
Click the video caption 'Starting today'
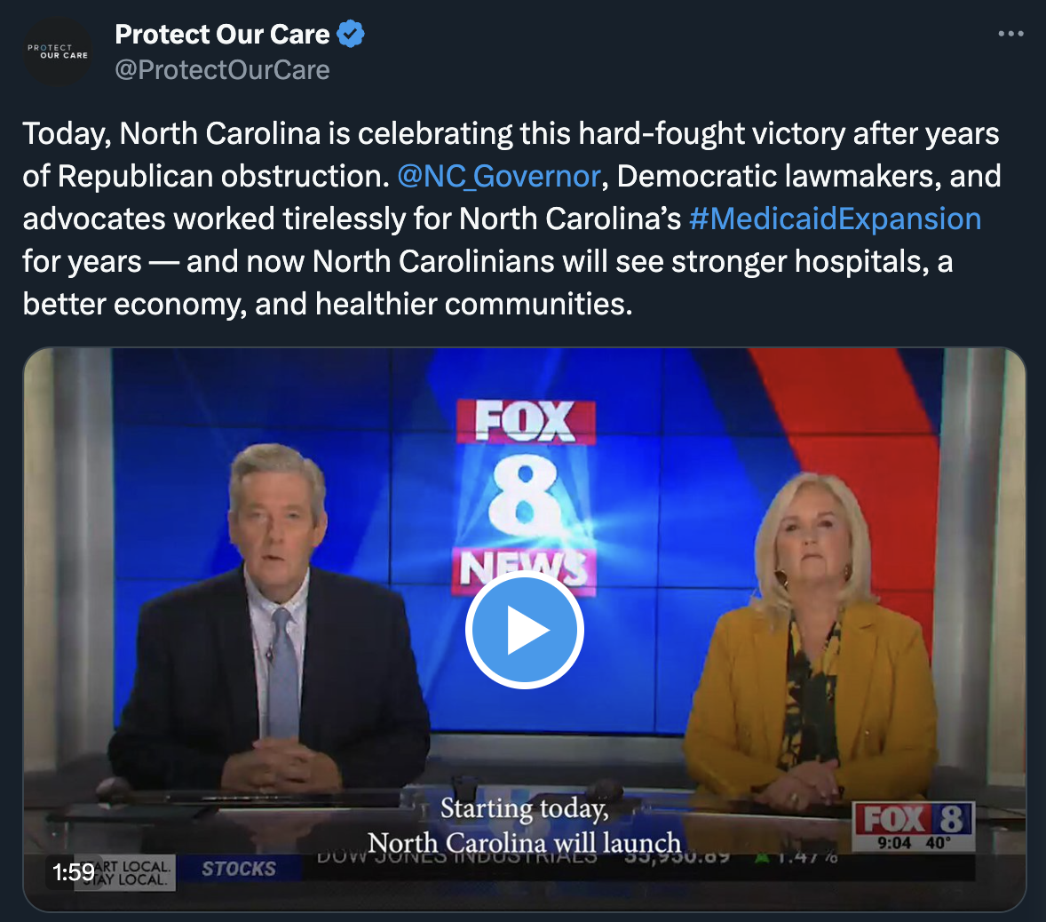525,808
